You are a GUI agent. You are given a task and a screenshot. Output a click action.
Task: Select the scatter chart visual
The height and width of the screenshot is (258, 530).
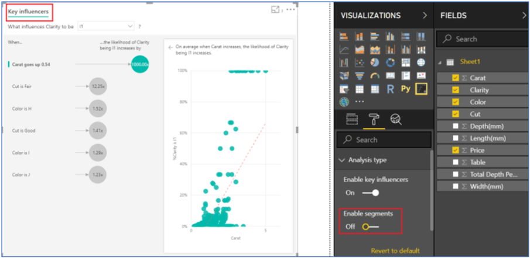click(360, 62)
